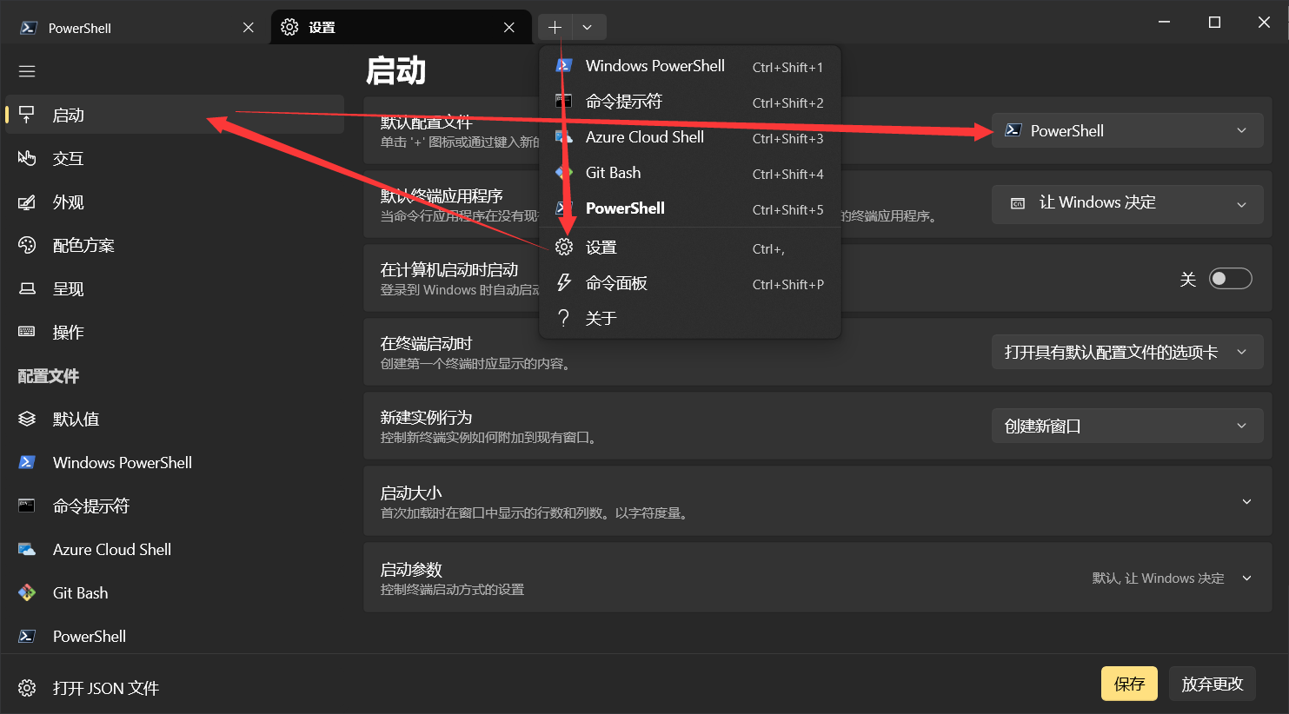Click the gear icon for 打开 JSON 文件
This screenshot has height=714, width=1289.
27,688
